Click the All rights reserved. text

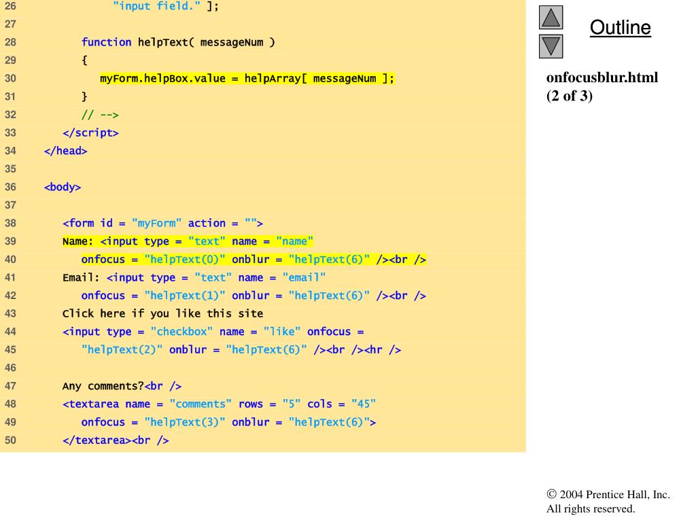(591, 508)
